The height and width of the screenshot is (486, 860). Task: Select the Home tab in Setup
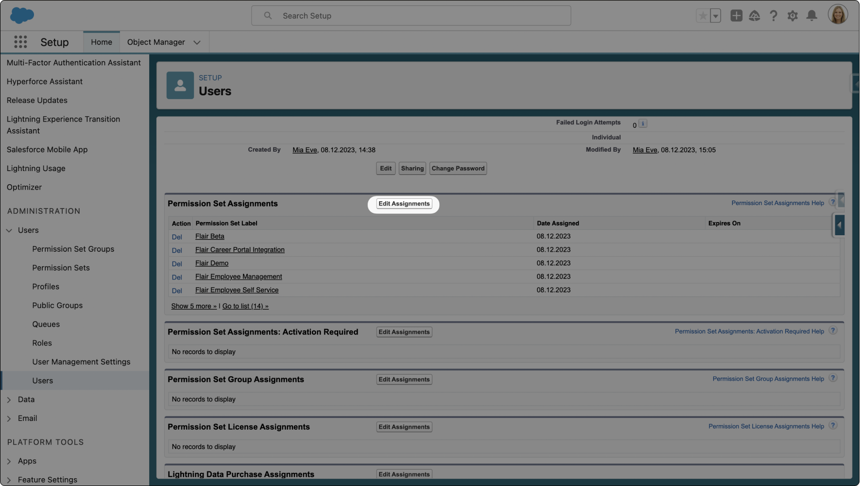click(x=101, y=42)
